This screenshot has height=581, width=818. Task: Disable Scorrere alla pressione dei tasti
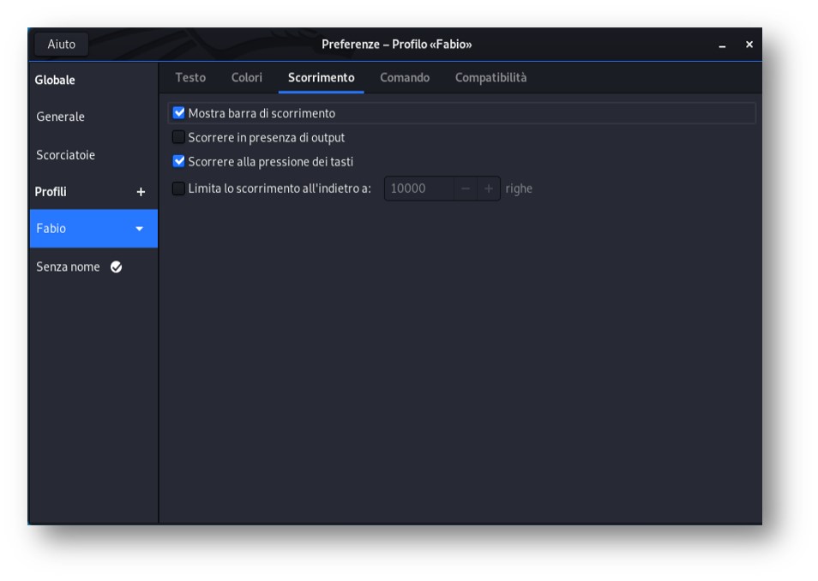tap(178, 161)
